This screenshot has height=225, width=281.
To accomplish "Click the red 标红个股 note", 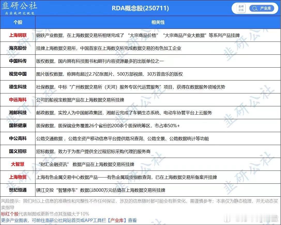I will pos(10,214).
